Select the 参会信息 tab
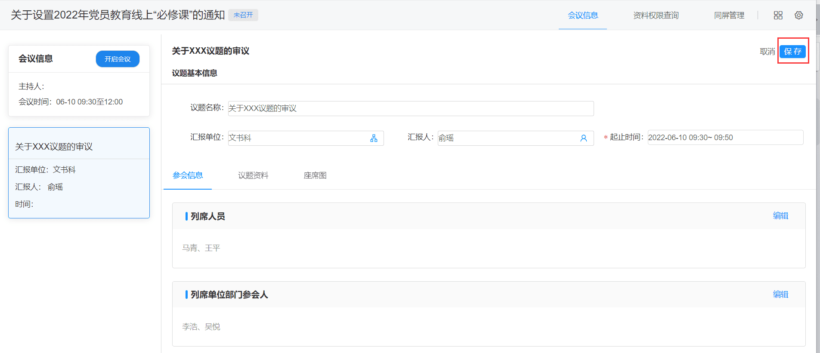 (x=188, y=175)
